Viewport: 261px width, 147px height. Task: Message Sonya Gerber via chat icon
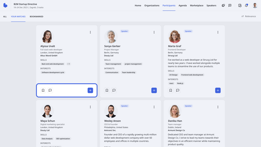(x=114, y=90)
